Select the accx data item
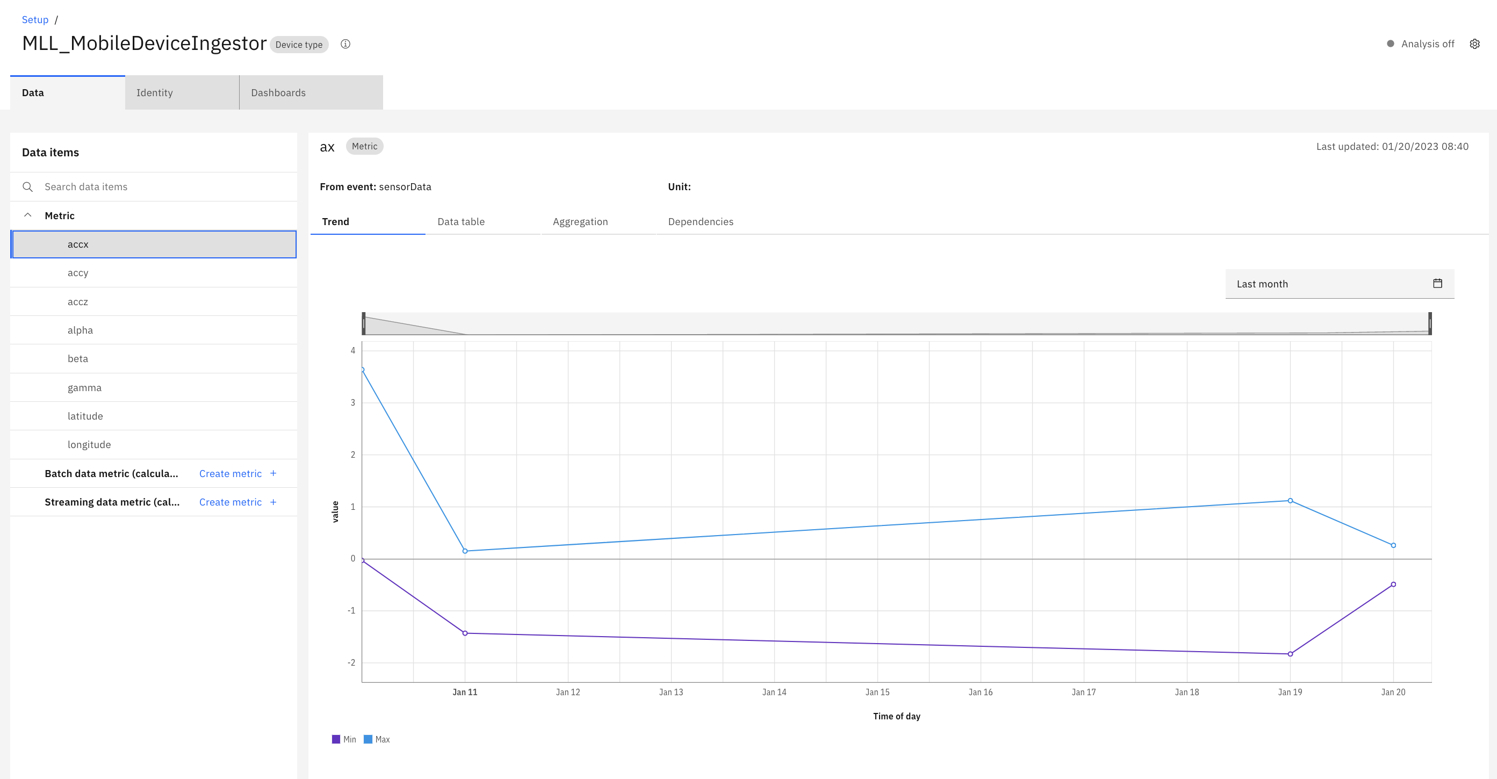Viewport: 1497px width, 779px height. (x=154, y=244)
